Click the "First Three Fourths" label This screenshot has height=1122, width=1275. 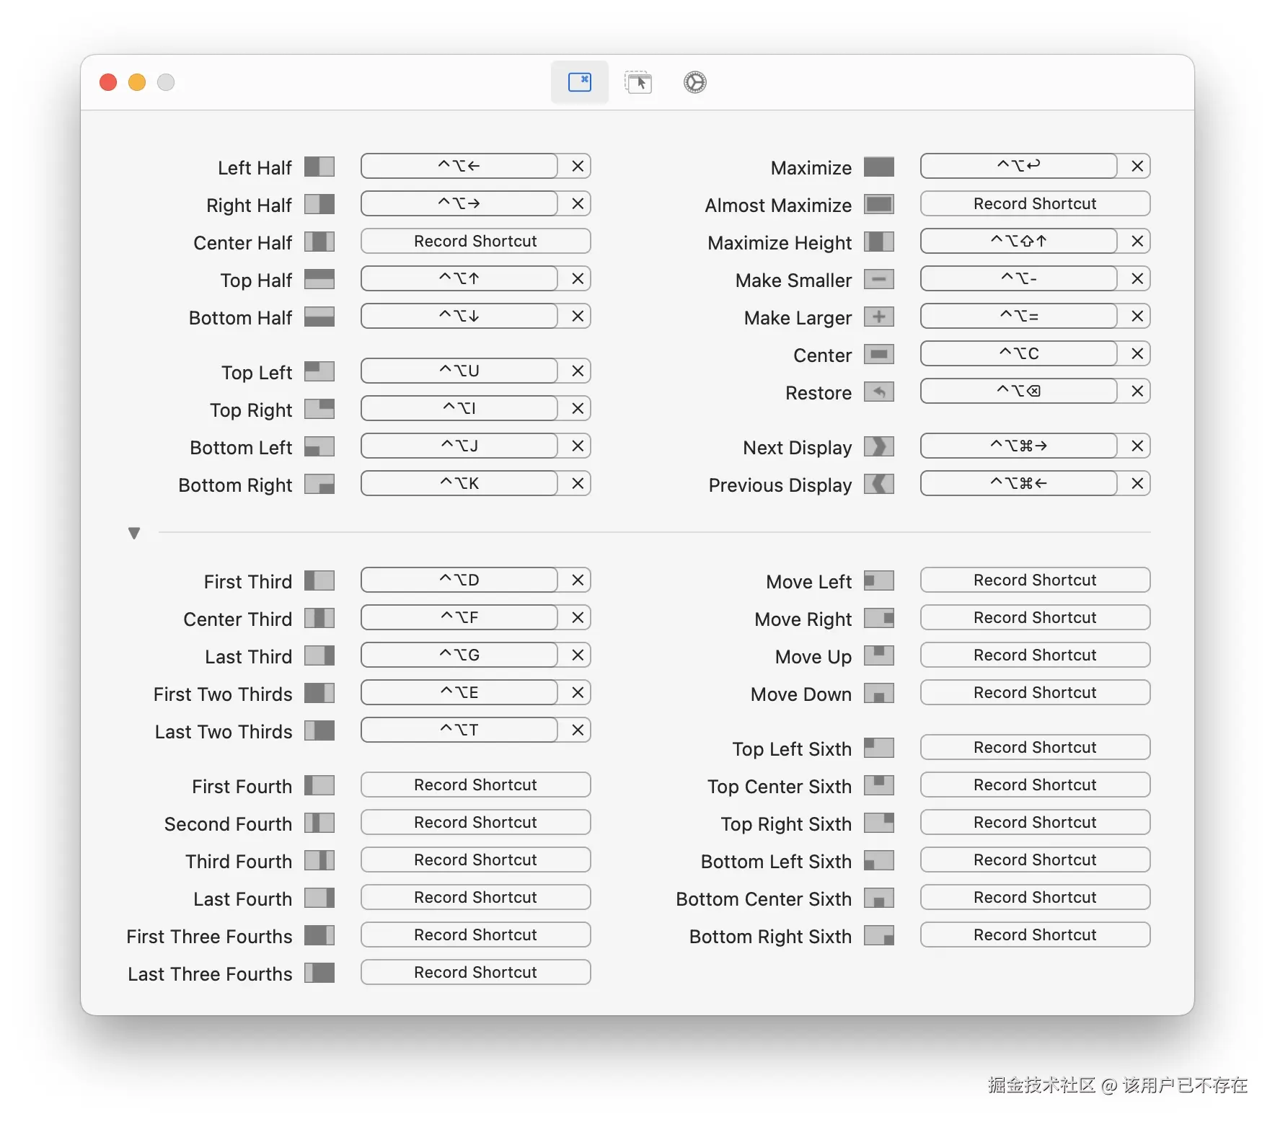pyautogui.click(x=209, y=937)
